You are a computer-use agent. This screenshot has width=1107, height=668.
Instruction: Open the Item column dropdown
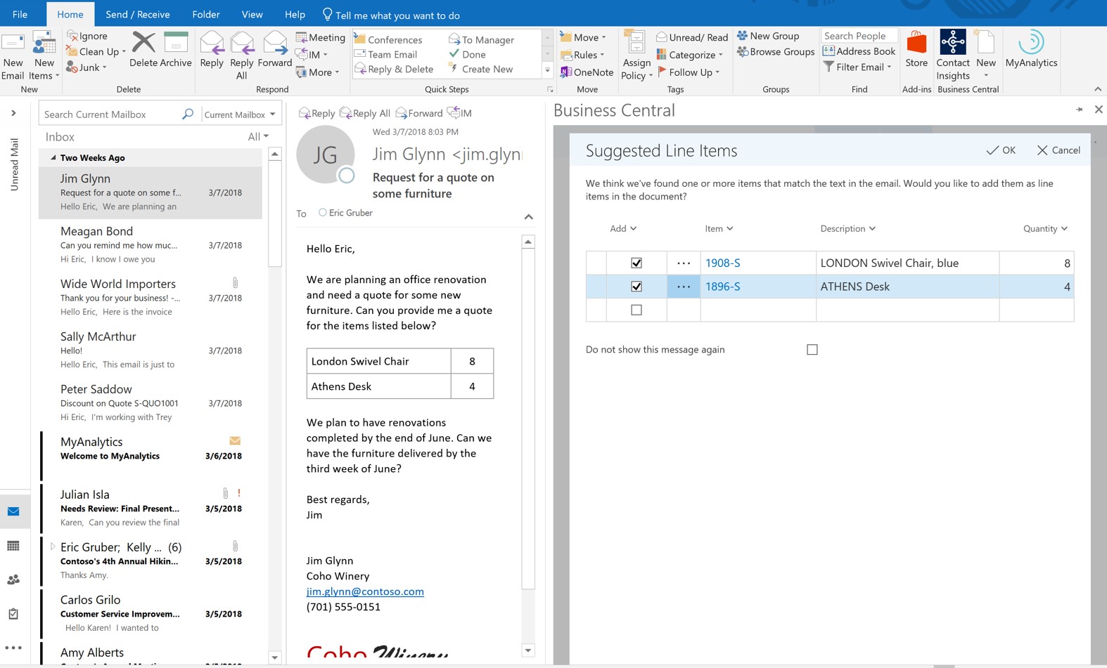(x=730, y=228)
